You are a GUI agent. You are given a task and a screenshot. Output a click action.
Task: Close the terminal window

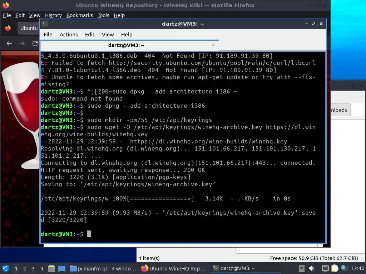tap(321, 24)
